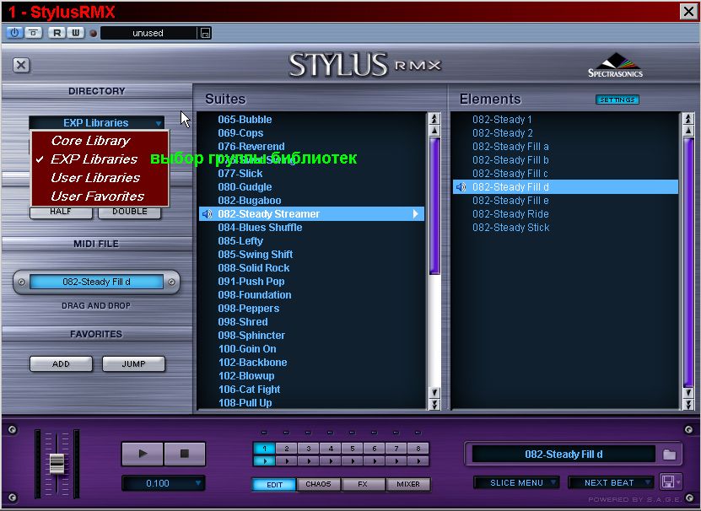Click play arrow under part 3
Image resolution: width=701 pixels, height=511 pixels.
click(x=309, y=461)
